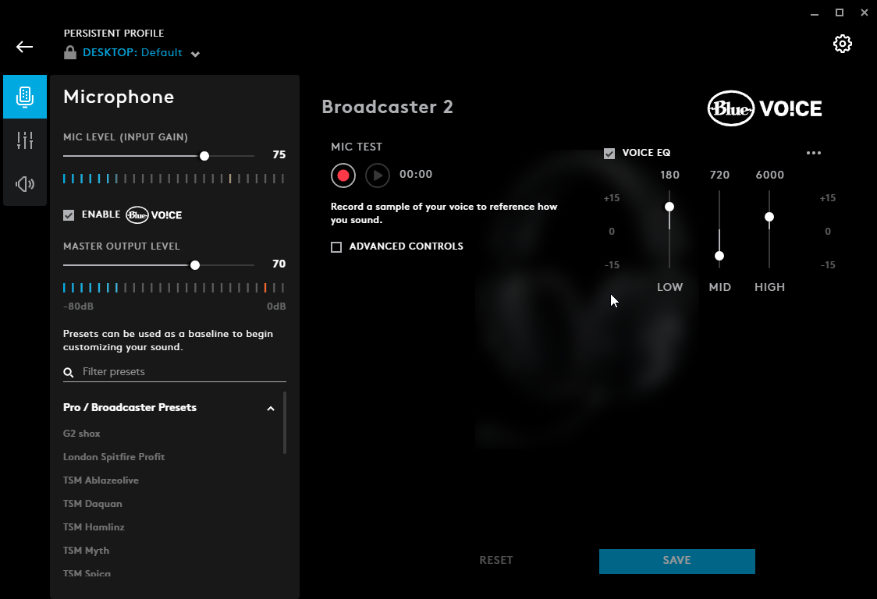The height and width of the screenshot is (599, 877).
Task: Select the G2 shox preset
Action: pyautogui.click(x=82, y=434)
